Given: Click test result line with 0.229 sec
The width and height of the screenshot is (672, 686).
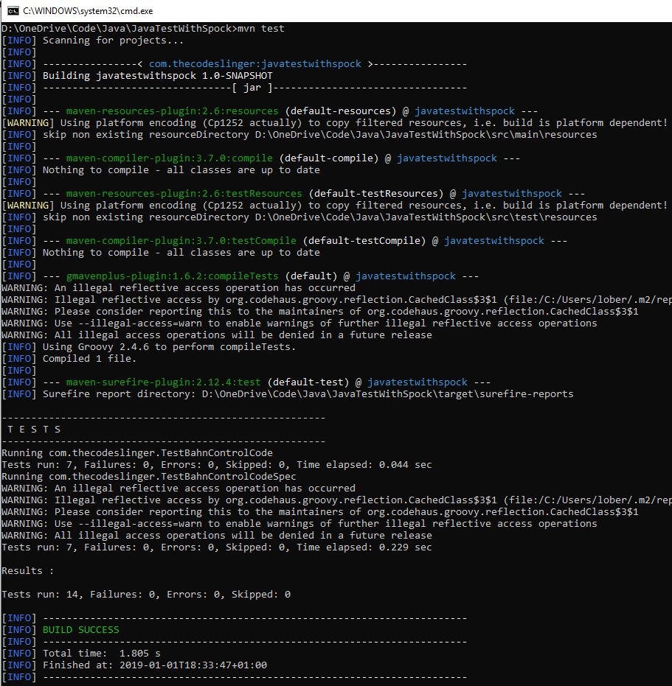Looking at the screenshot, I should pyautogui.click(x=217, y=547).
